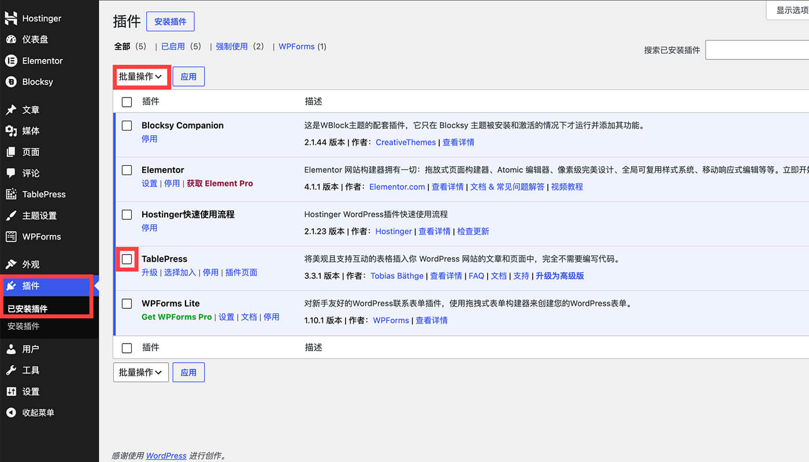Check the WPForms Lite plugin checkbox
This screenshot has height=462, width=809.
[x=127, y=304]
